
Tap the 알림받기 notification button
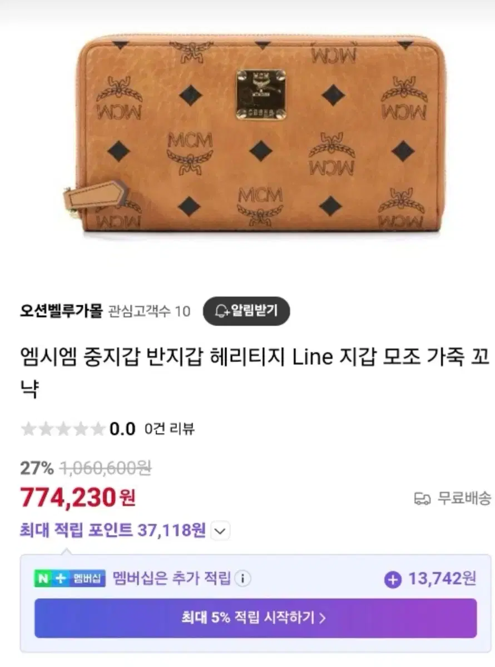(x=246, y=311)
